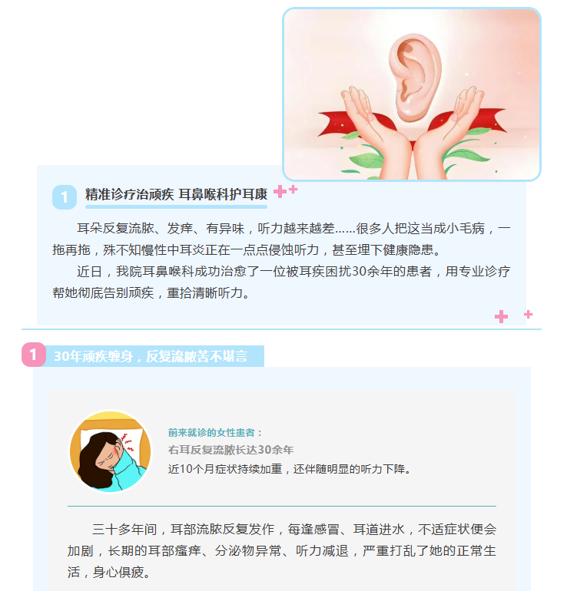Click the banner 30年顽疾缠身，反复流脓苦不堪言
The height and width of the screenshot is (591, 567).
click(151, 356)
